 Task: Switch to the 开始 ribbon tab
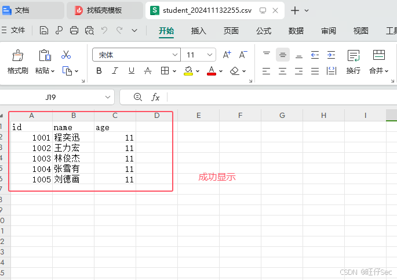(166, 31)
